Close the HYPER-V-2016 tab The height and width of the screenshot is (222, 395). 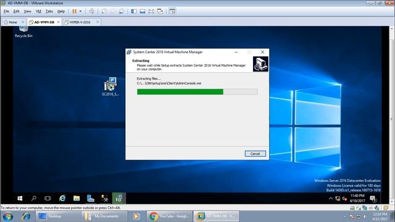point(98,22)
